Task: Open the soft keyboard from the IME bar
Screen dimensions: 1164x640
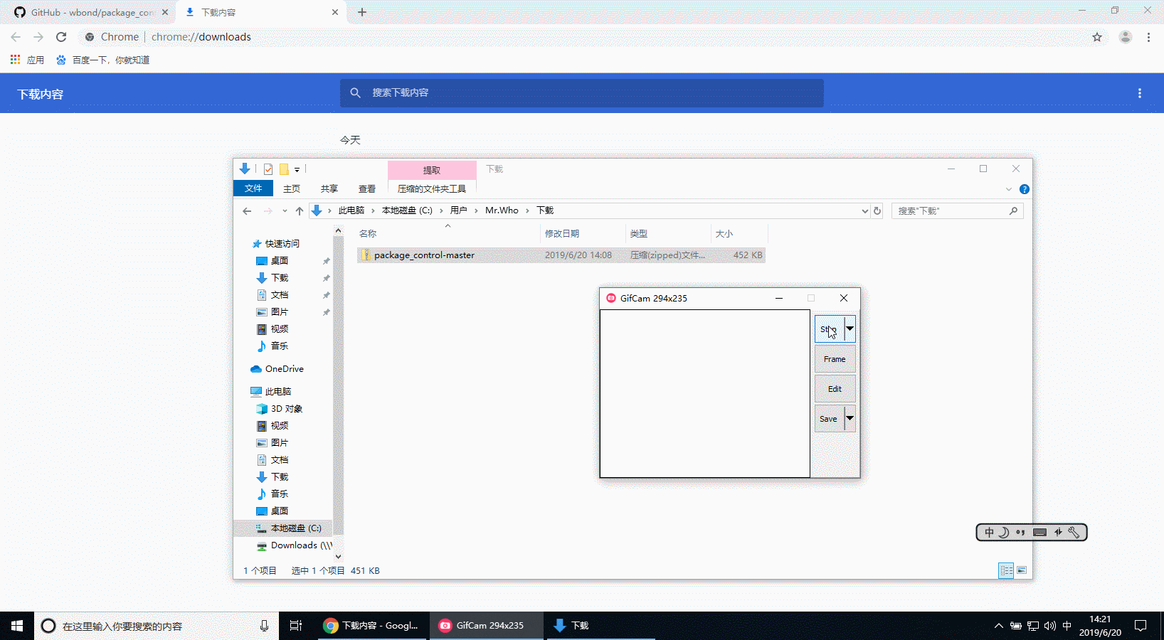Action: (x=1039, y=533)
